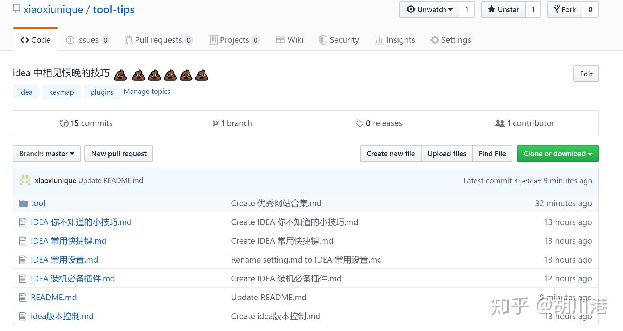The width and height of the screenshot is (623, 331).
Task: Click the xiaoxiunique avatar in latest commit bar
Action: [25, 180]
